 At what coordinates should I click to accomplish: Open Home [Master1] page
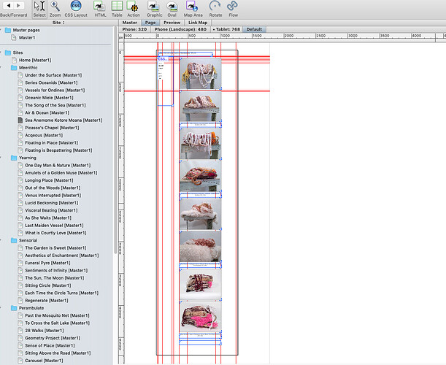(x=35, y=60)
